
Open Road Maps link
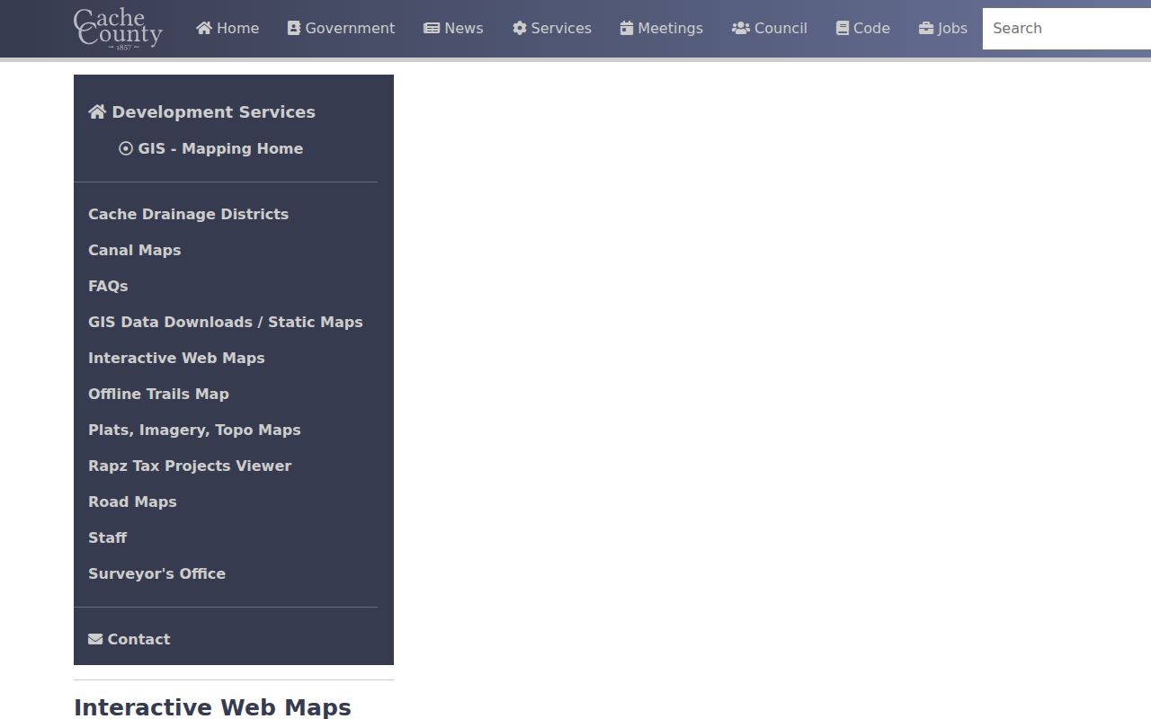point(132,502)
